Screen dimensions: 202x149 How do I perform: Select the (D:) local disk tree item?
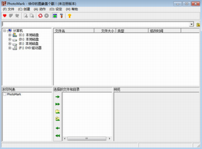(29, 39)
